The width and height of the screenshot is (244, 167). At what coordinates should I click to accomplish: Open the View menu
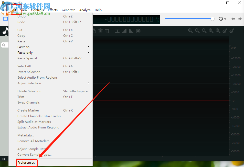tap(24, 10)
